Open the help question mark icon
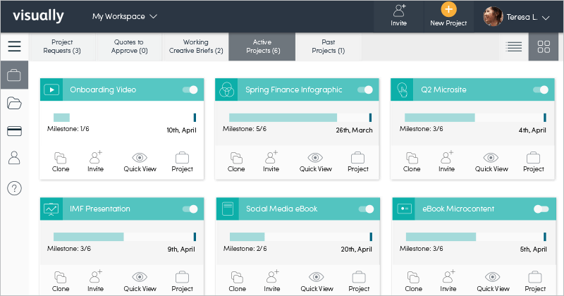564x296 pixels. click(x=14, y=188)
